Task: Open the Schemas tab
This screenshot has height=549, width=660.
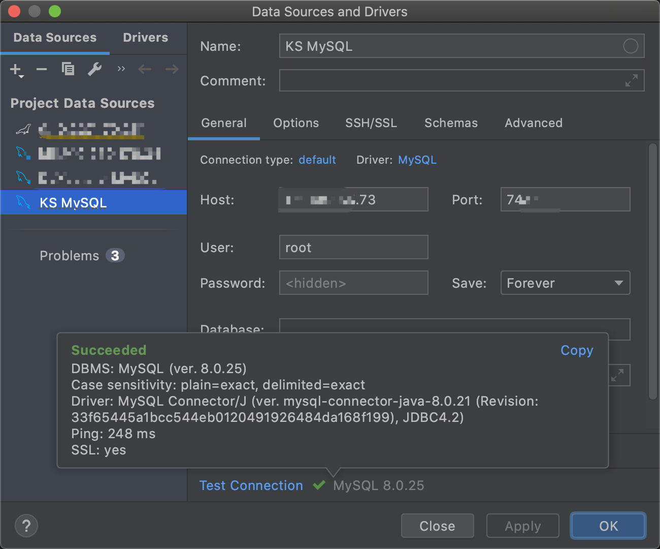Action: (x=451, y=123)
